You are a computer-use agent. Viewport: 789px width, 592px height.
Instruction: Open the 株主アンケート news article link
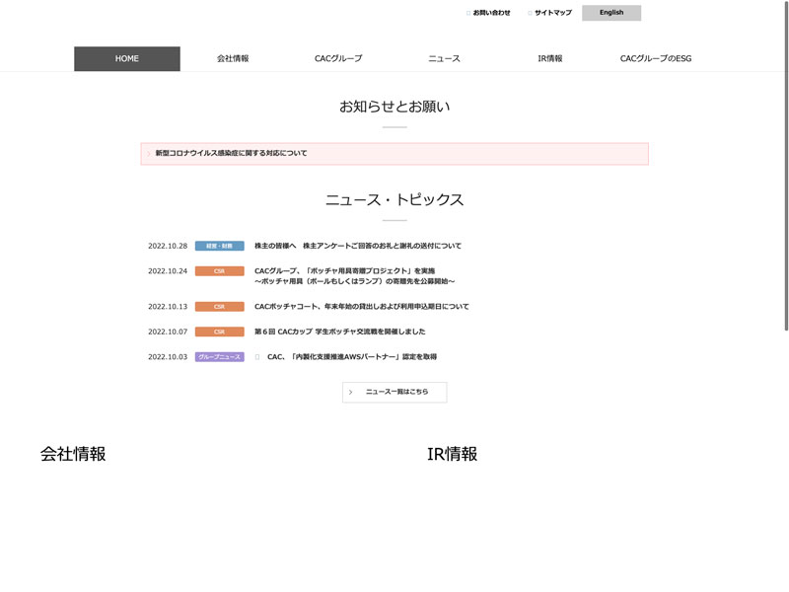click(x=357, y=246)
